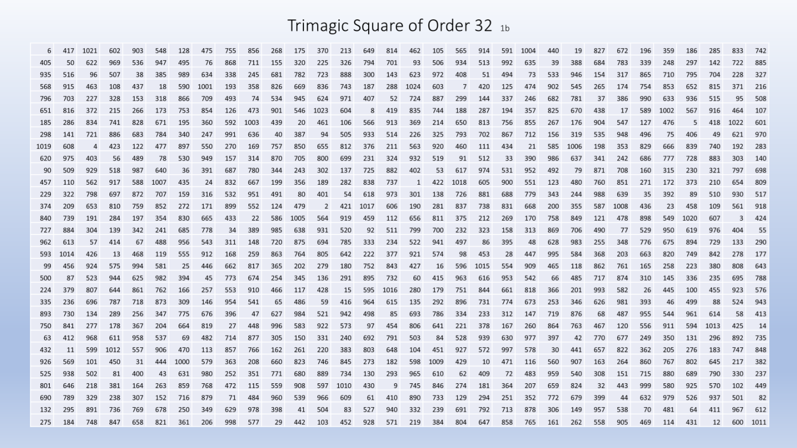
Task: Select the cell holding the single digit 1
Action: pyautogui.click(x=412, y=182)
